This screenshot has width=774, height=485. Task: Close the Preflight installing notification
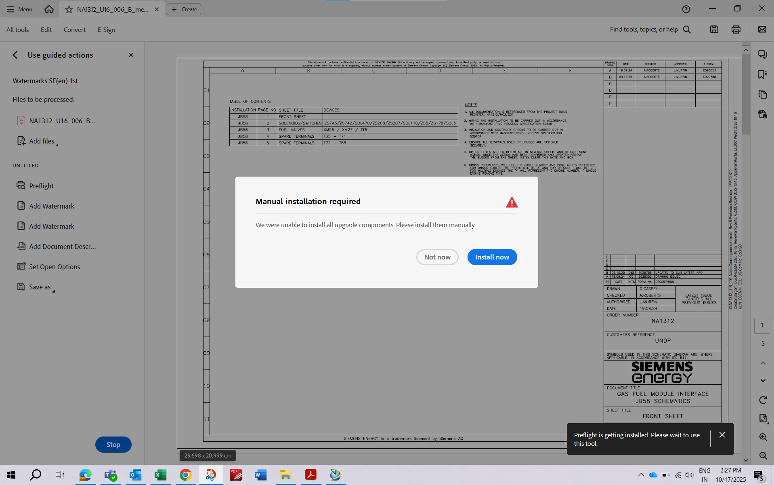(x=722, y=435)
